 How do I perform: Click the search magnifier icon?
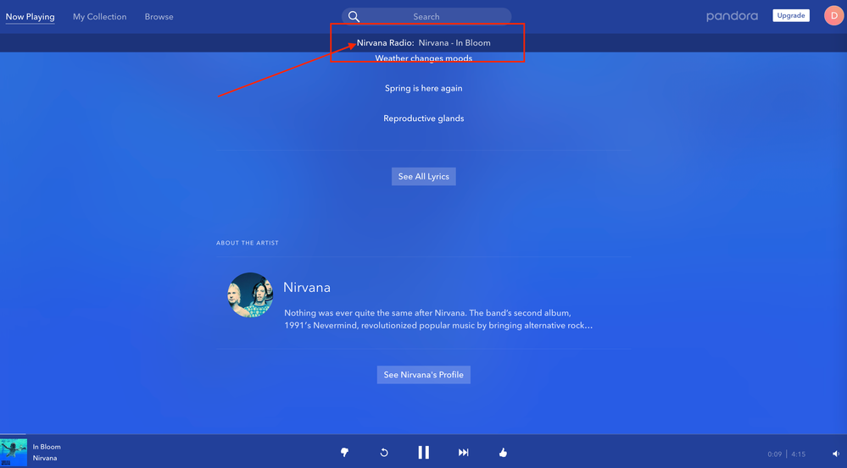pos(354,17)
